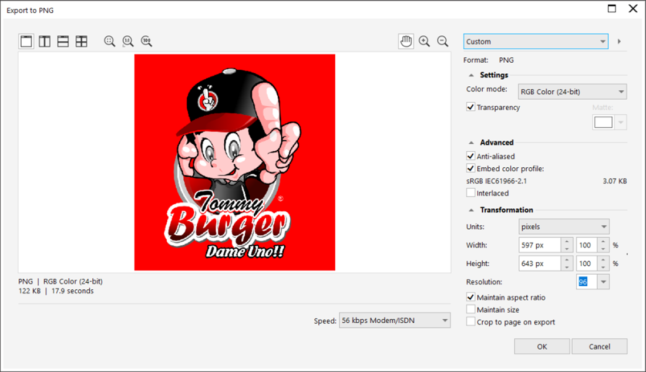Switch to two vertical previews layout
The width and height of the screenshot is (646, 372).
45,41
